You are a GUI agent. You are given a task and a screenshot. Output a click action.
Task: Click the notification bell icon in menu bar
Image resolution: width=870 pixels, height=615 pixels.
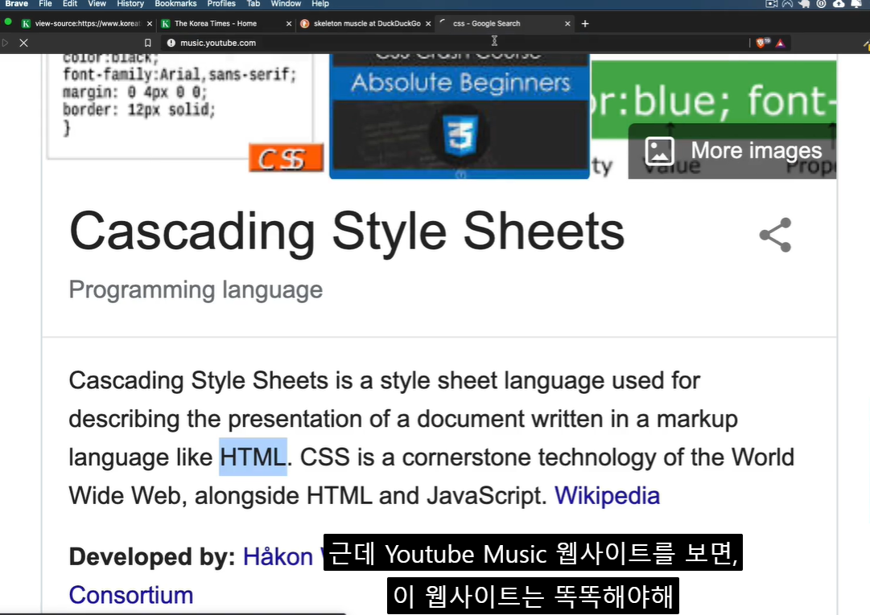(856, 4)
